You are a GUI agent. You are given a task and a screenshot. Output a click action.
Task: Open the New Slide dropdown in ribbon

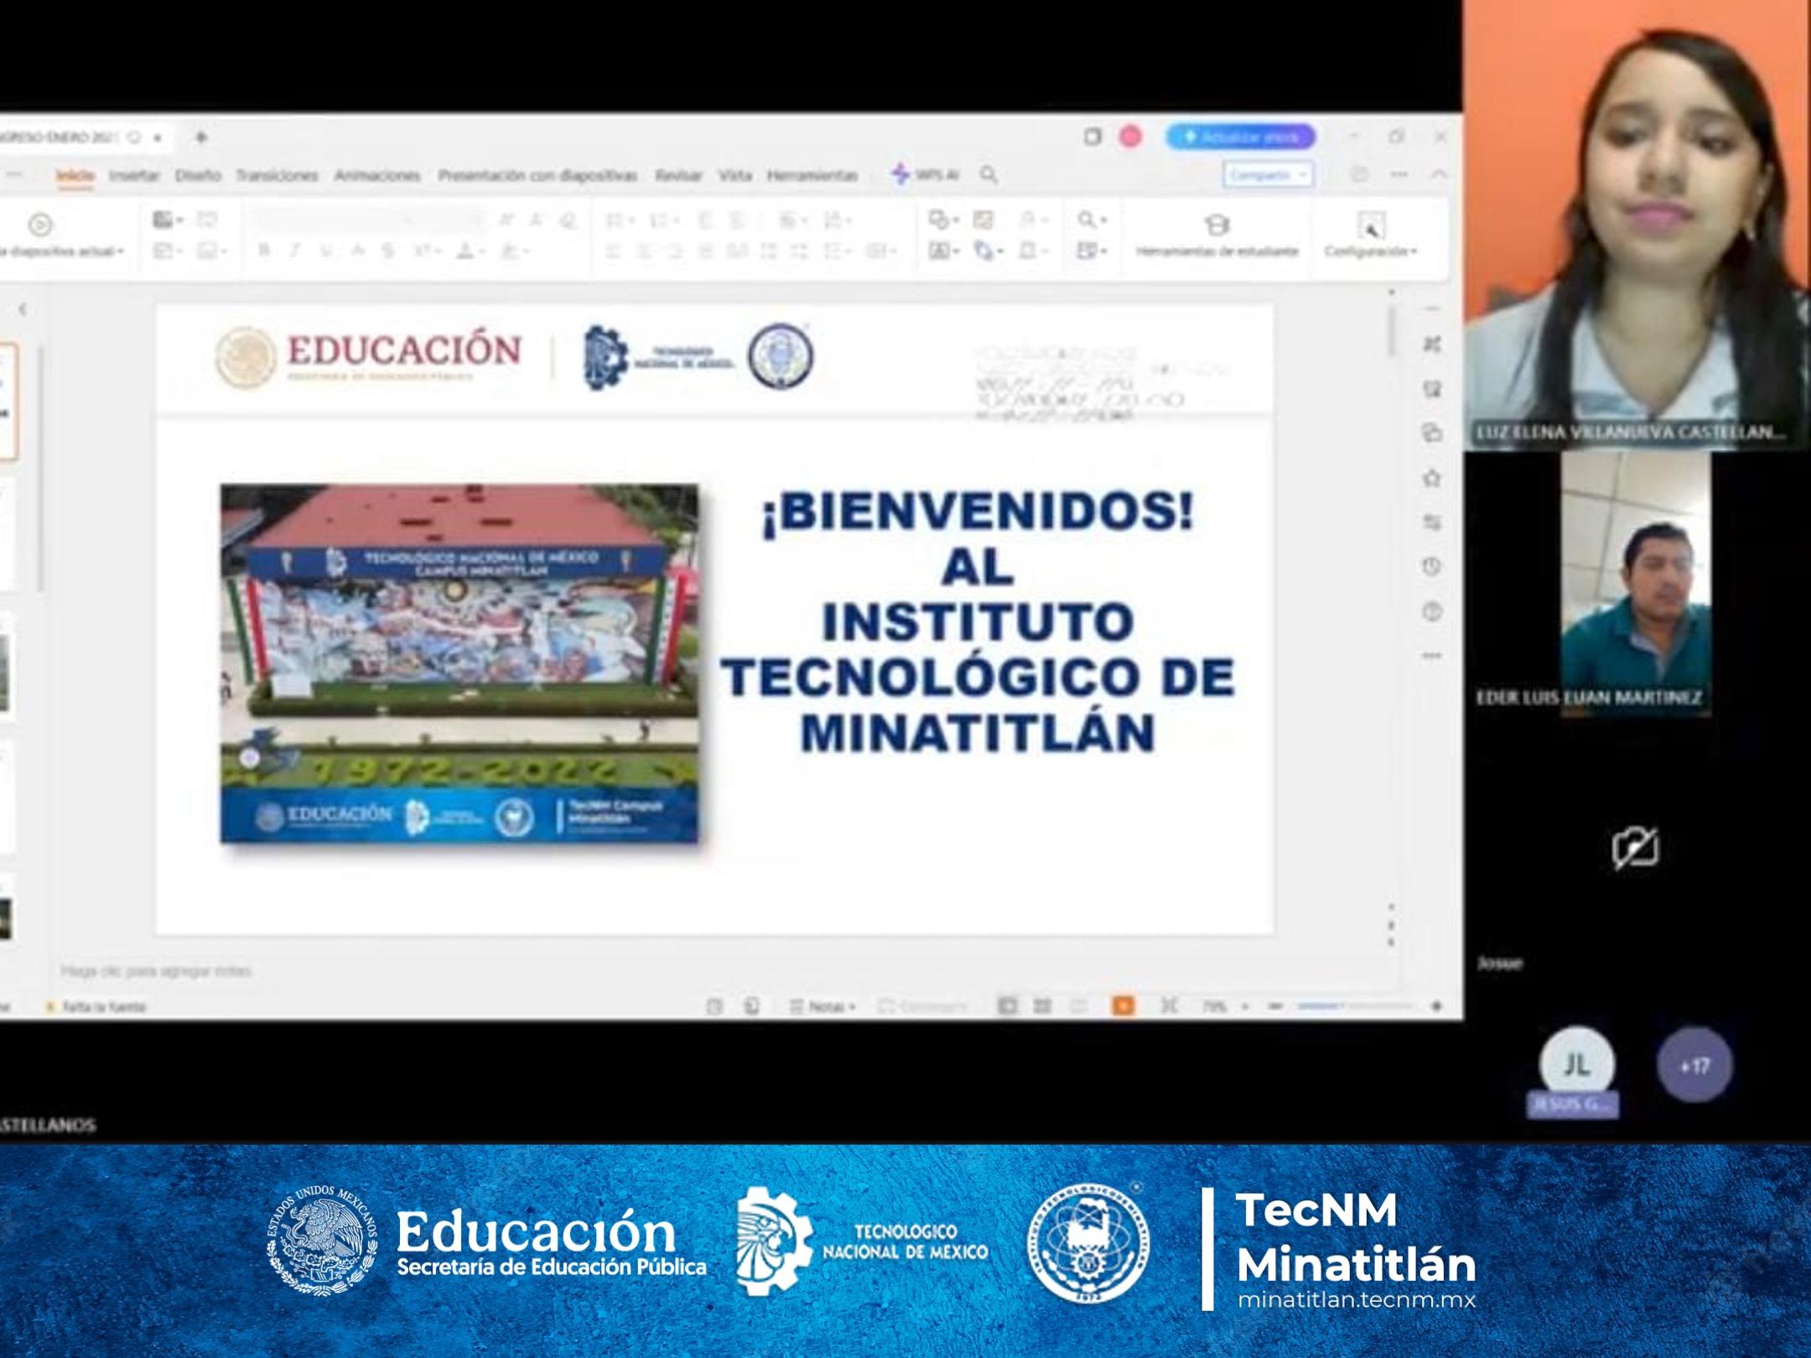click(168, 220)
